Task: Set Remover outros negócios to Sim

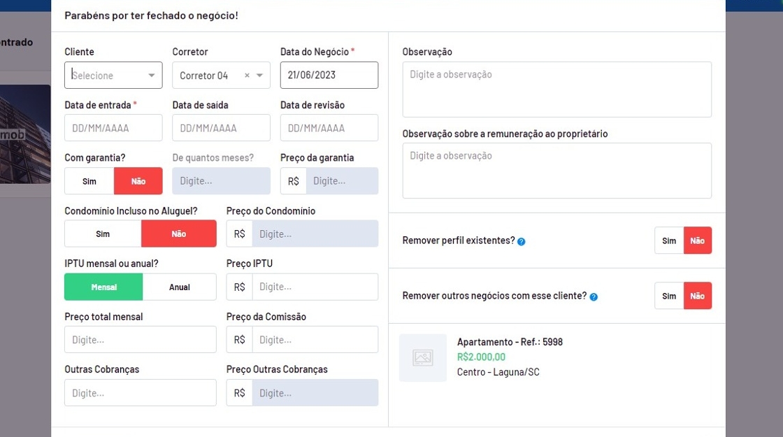Action: coord(669,296)
